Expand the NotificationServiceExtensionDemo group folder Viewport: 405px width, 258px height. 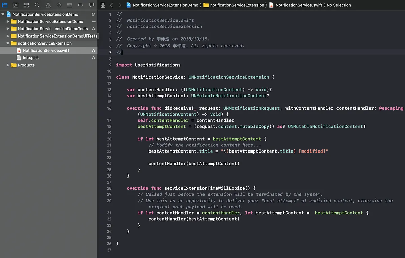(x=7, y=21)
